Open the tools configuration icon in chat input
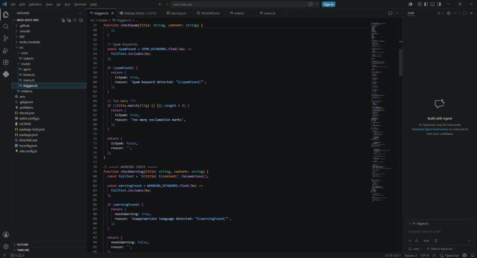477x258 pixels. [x=436, y=241]
